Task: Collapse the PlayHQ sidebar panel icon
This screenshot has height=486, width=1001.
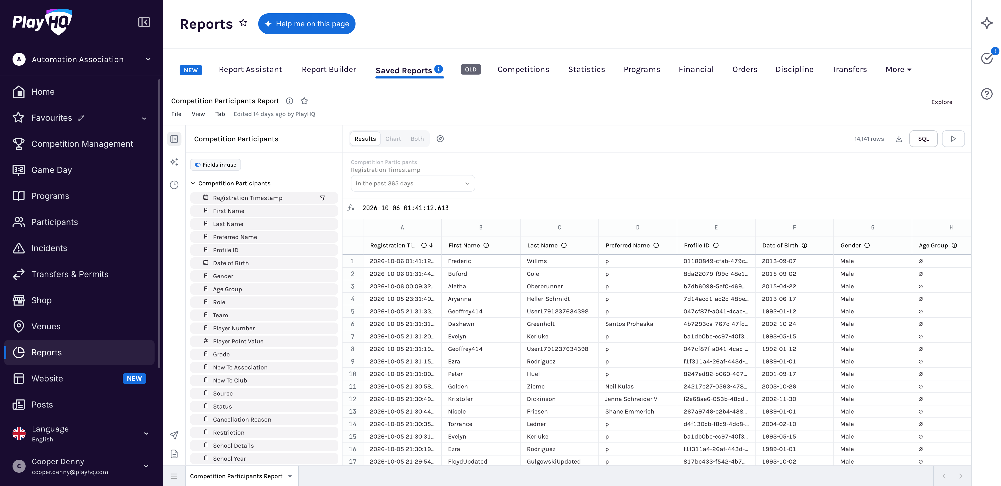Action: click(144, 22)
